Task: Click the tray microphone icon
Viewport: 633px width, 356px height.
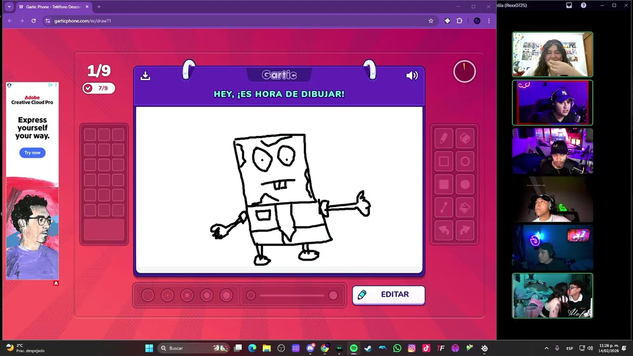Action: click(x=557, y=348)
